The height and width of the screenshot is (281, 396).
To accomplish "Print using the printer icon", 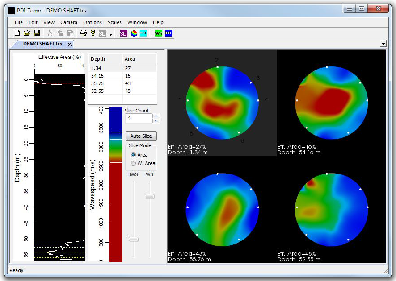I will click(83, 33).
